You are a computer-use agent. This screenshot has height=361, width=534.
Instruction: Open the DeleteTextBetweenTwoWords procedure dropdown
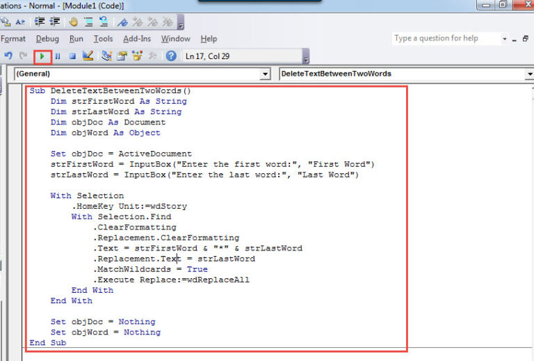529,74
